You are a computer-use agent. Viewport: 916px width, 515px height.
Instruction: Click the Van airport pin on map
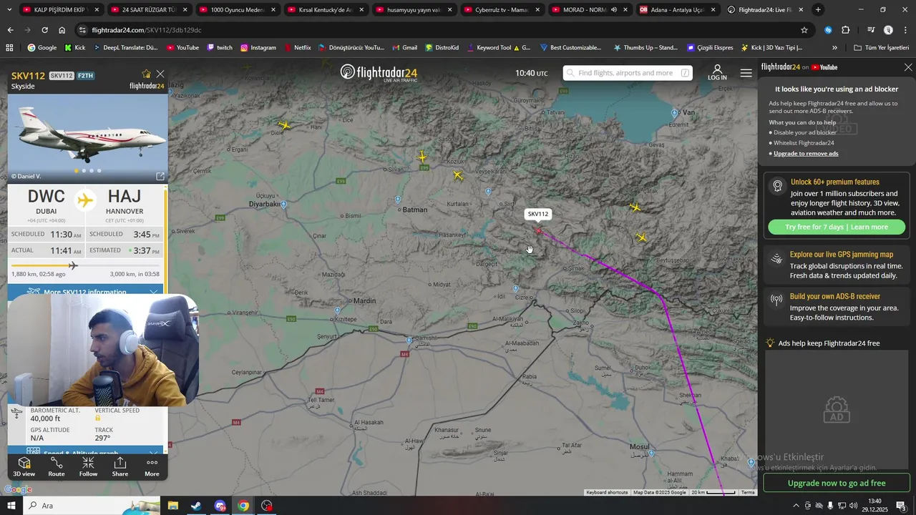[x=674, y=113]
